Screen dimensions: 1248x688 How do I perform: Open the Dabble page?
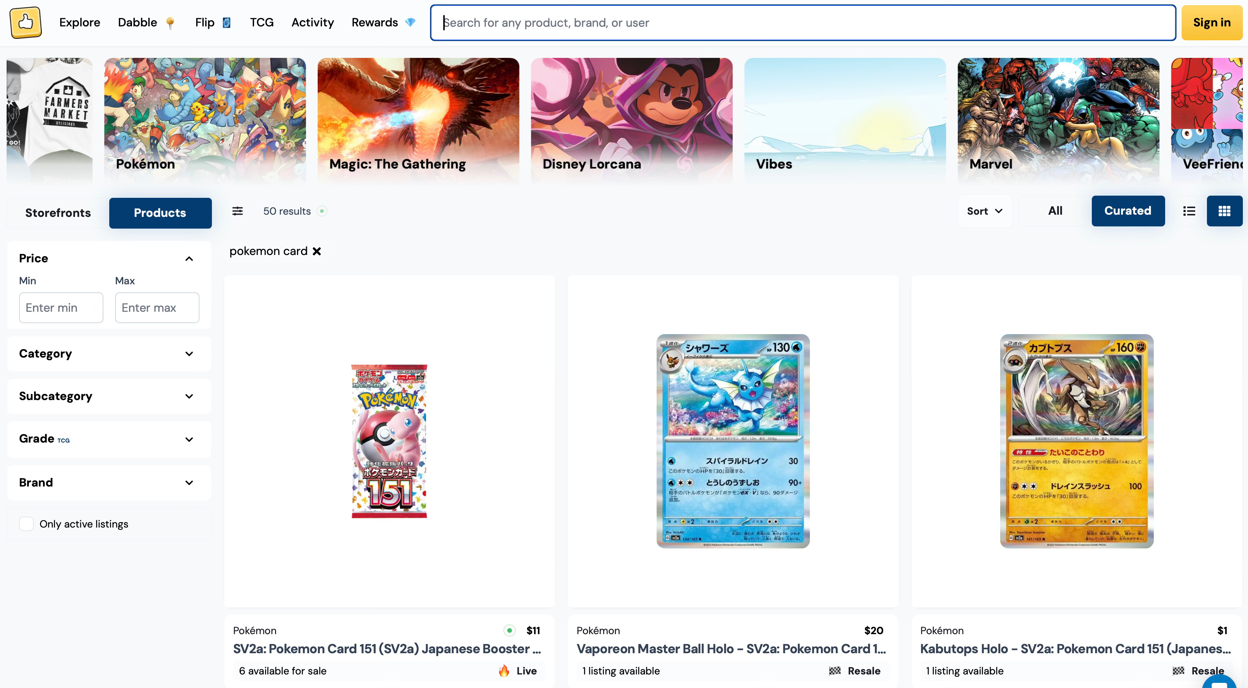(x=137, y=23)
